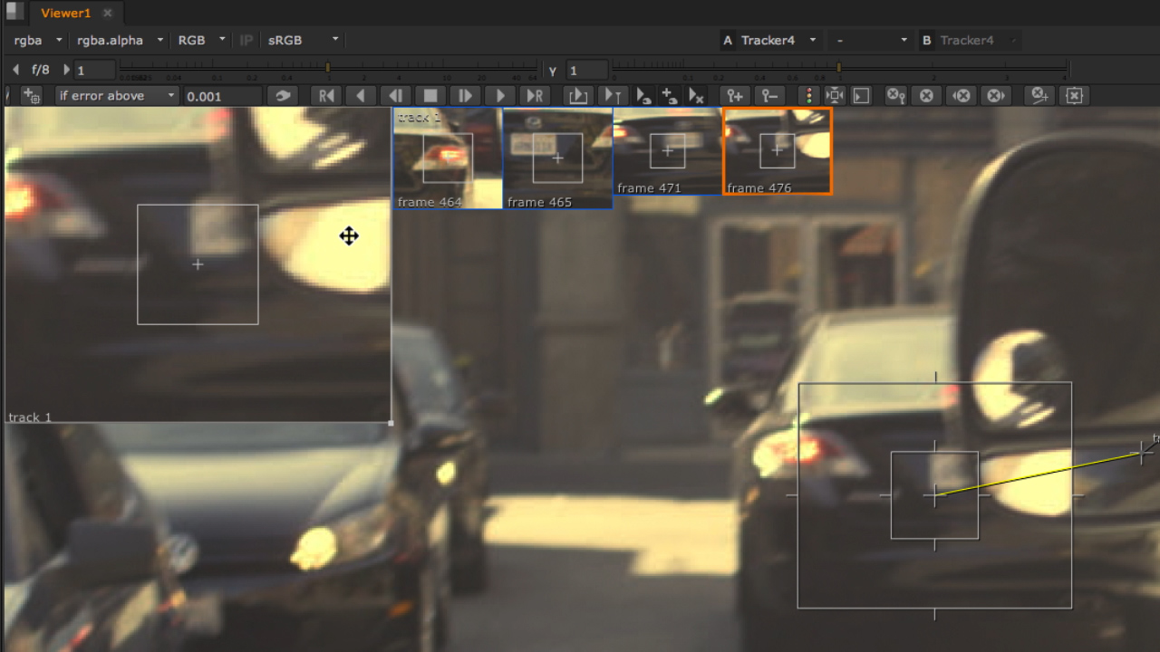The width and height of the screenshot is (1160, 652).
Task: Open the A input Tracker4 dropdown
Action: pyautogui.click(x=778, y=40)
